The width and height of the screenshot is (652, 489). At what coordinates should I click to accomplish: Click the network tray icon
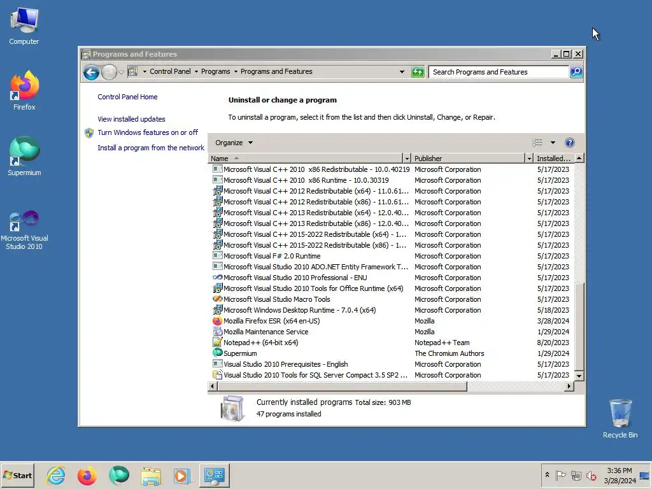(x=576, y=475)
